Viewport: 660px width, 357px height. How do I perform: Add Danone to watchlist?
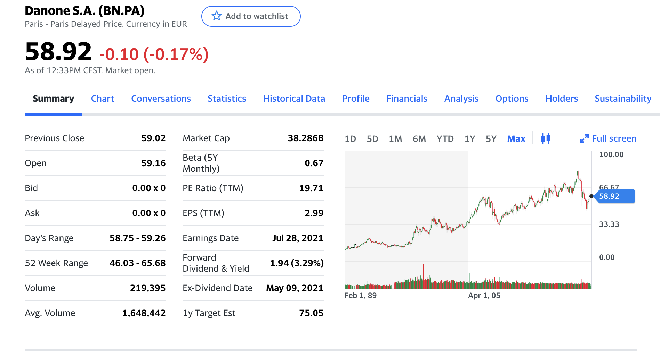pos(251,16)
